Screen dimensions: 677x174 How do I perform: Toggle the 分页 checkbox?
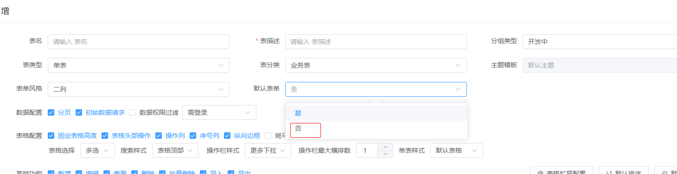point(51,112)
